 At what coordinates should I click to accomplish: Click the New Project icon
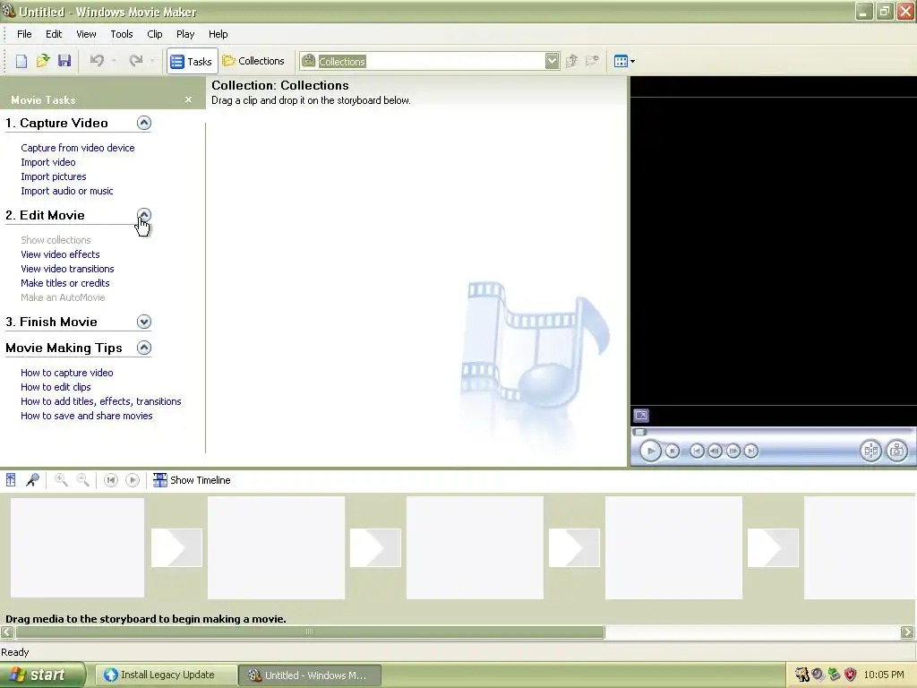[21, 61]
